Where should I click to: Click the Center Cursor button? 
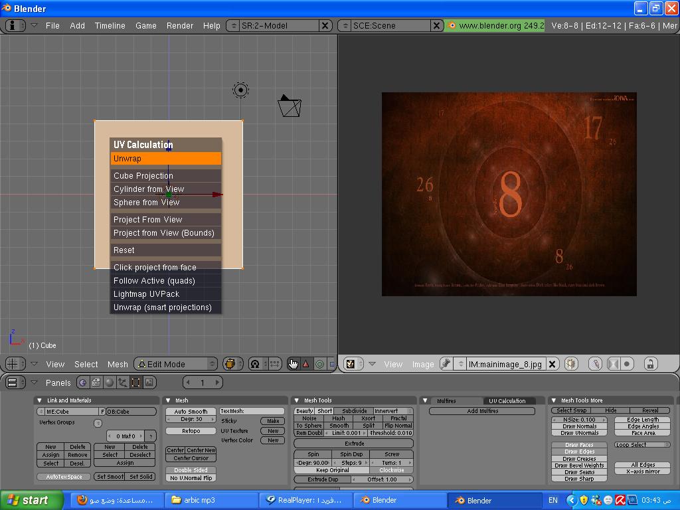191,458
